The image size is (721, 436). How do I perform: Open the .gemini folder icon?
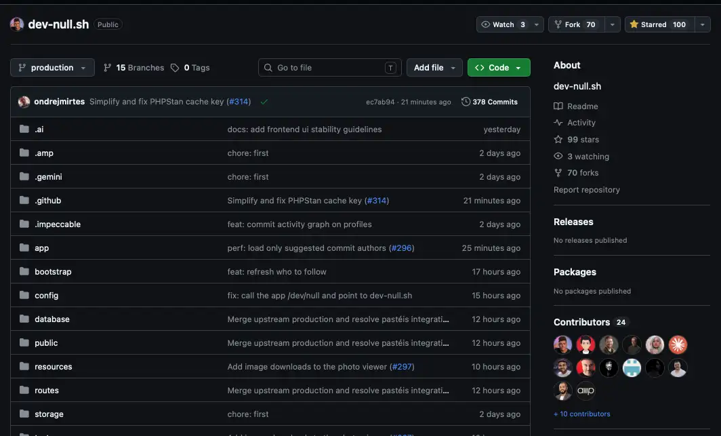(x=24, y=176)
